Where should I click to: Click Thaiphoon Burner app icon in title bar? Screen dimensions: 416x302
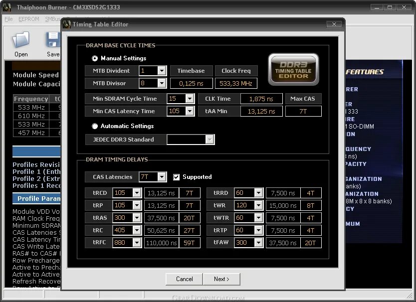[x=7, y=7]
